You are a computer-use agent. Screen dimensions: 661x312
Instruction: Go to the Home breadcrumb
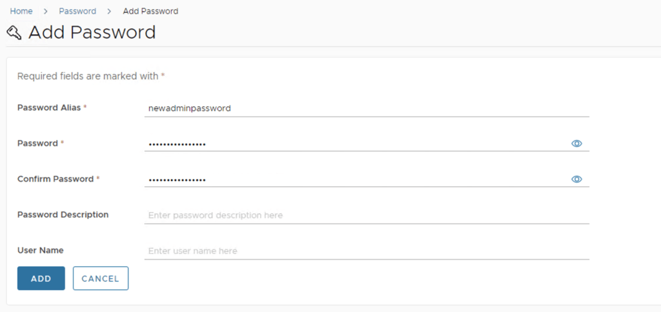[21, 11]
